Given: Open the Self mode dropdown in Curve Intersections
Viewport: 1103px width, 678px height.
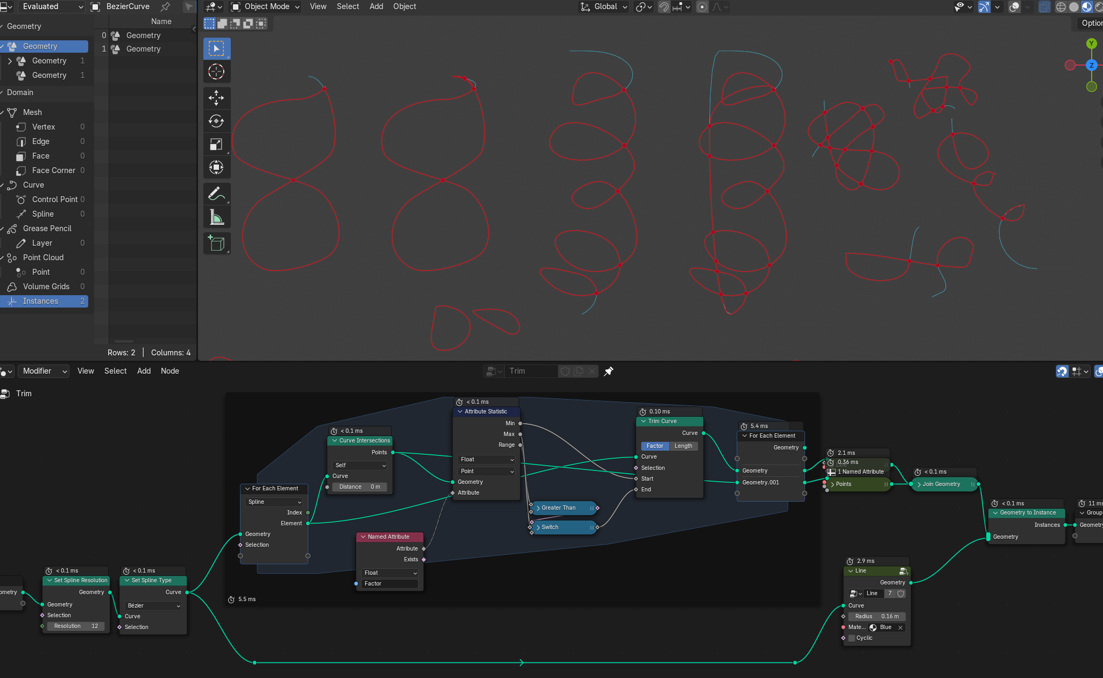Looking at the screenshot, I should click(360, 466).
